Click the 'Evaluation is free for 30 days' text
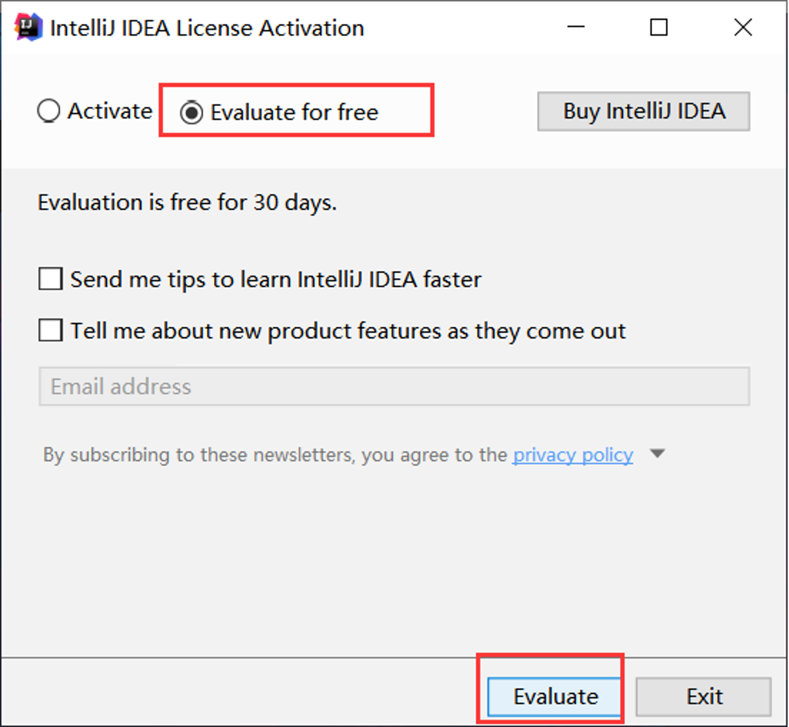789x727 pixels. point(187,203)
